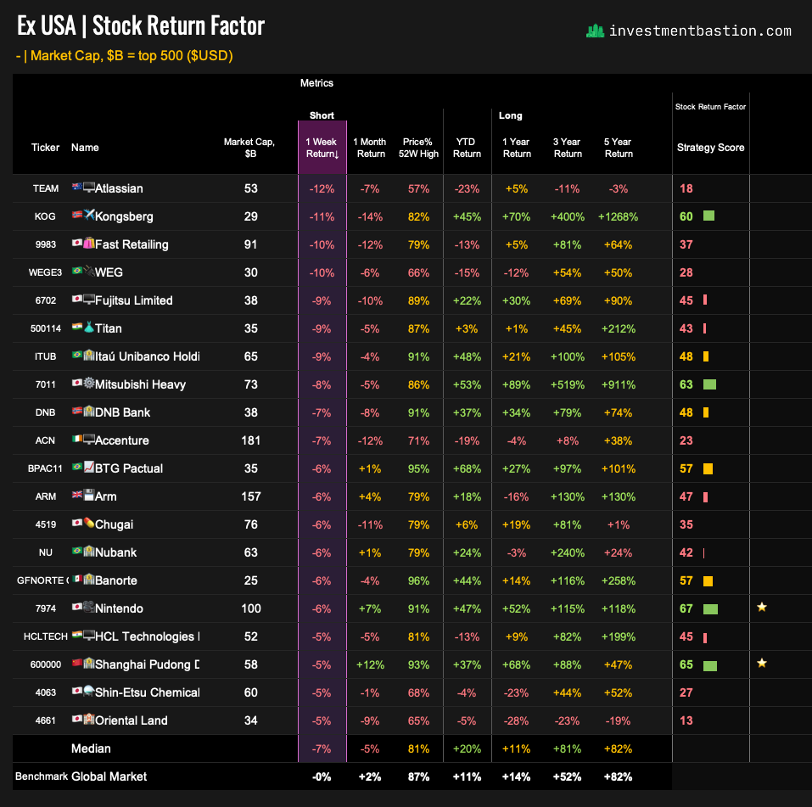Viewport: 812px width, 807px height.
Task: Click the chart icon next to BTG Pactual
Action: point(89,467)
